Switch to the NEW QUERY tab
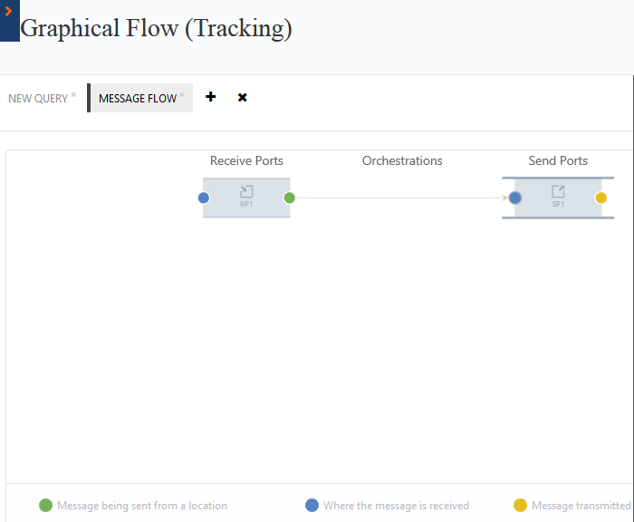 (x=38, y=99)
